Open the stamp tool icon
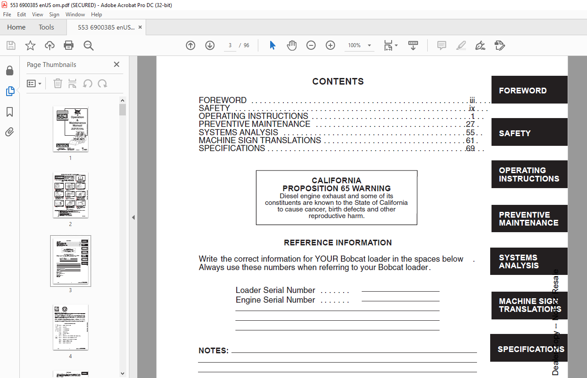The image size is (587, 378). tap(499, 45)
